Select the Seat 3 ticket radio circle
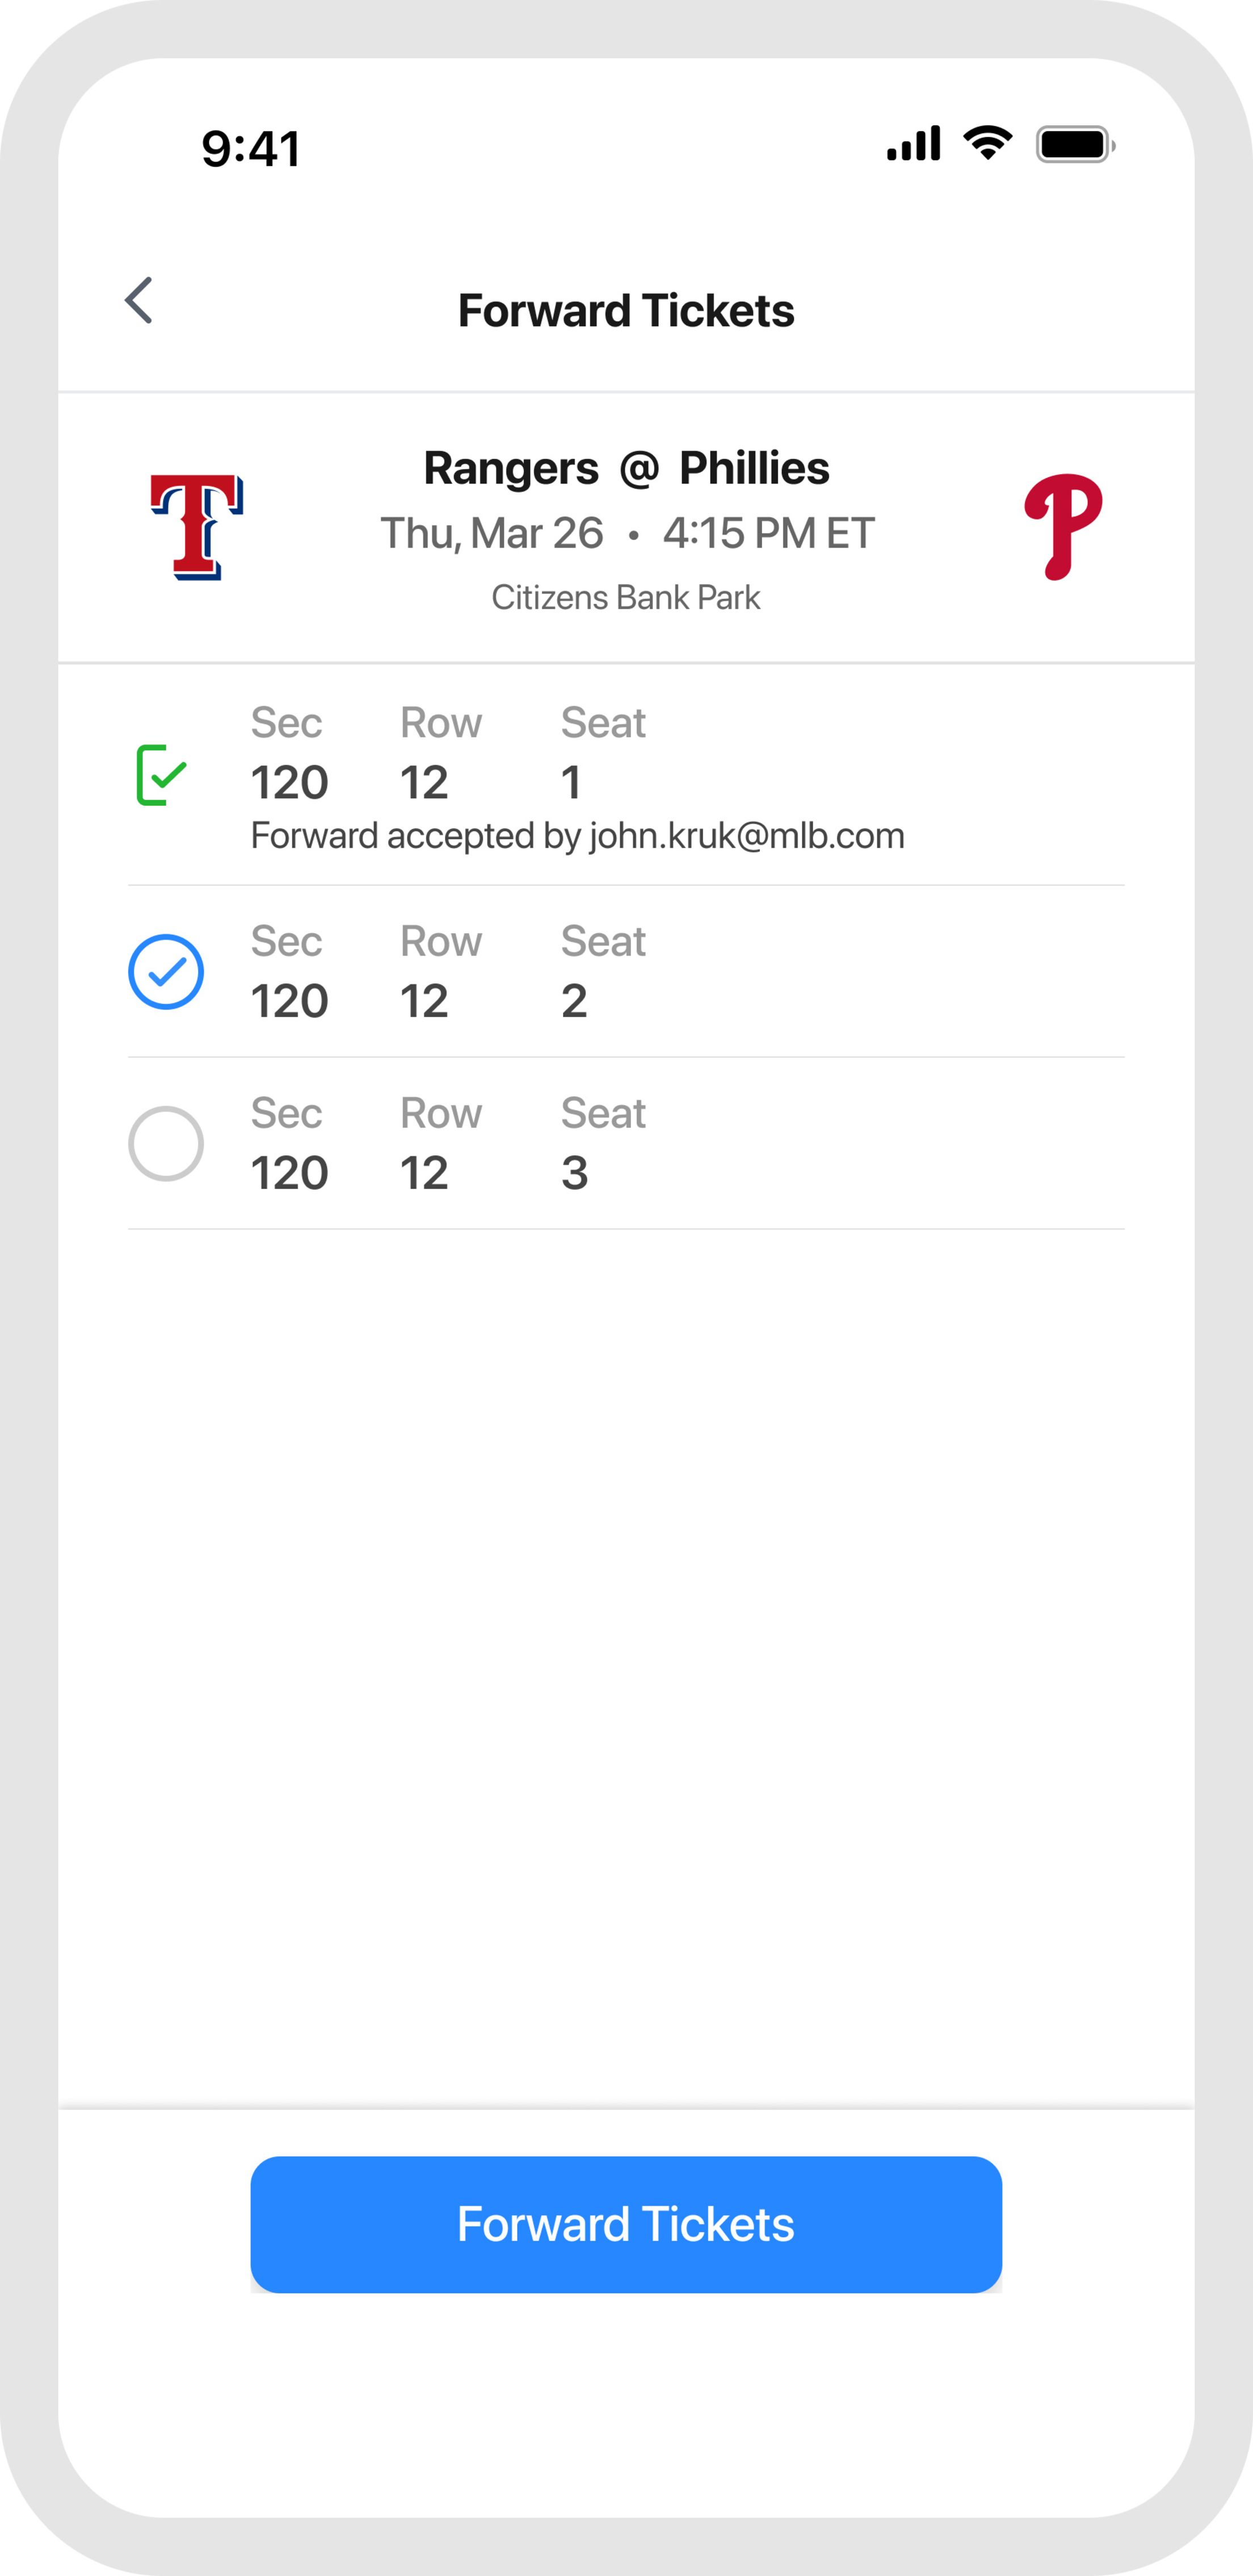The image size is (1253, 2576). 166,1144
